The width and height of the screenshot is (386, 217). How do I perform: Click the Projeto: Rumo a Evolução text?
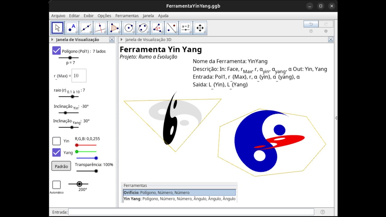point(148,57)
